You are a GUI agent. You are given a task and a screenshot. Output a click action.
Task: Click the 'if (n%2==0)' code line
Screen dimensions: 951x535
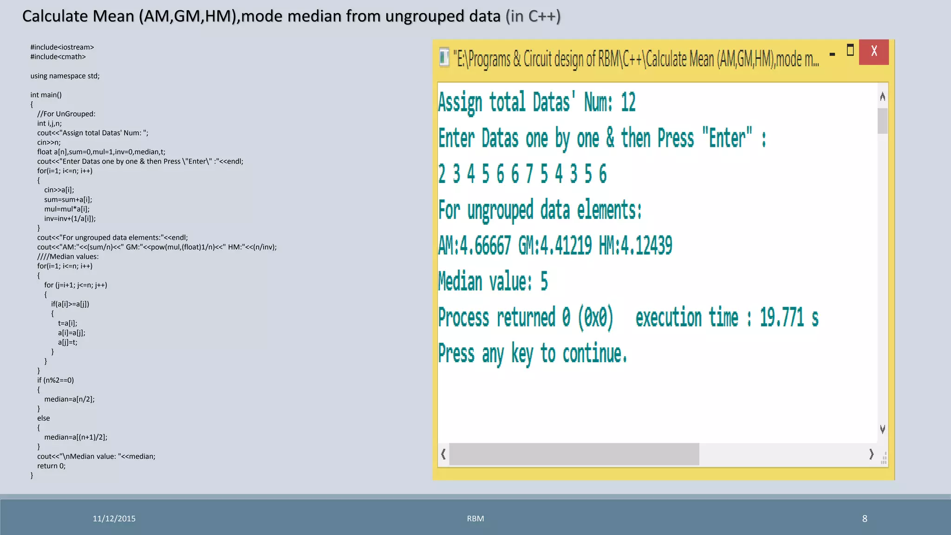56,380
